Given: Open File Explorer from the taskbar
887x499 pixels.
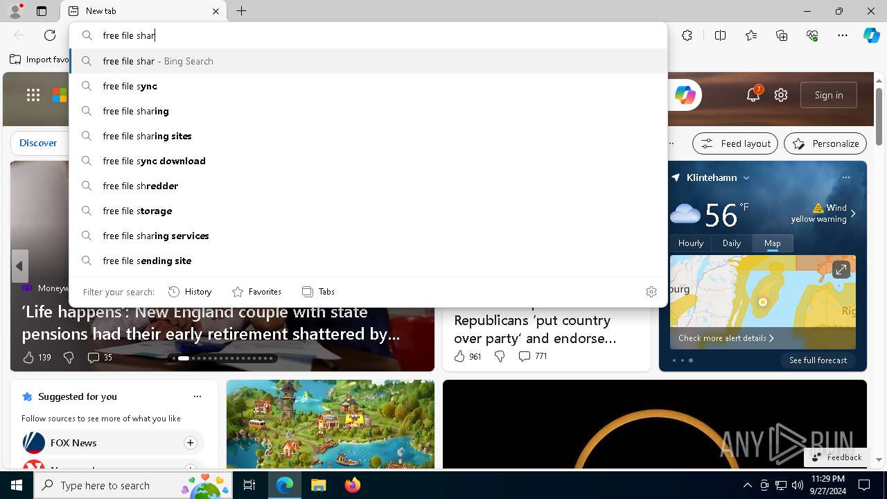Looking at the screenshot, I should coord(318,485).
